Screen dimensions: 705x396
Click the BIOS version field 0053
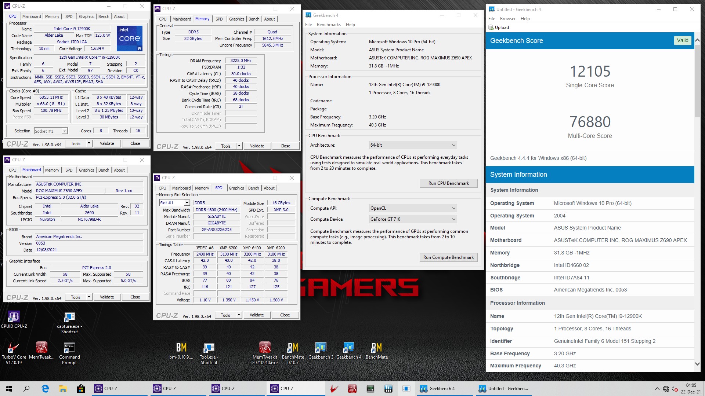point(89,243)
